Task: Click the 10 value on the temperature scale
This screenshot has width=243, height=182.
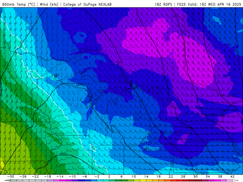Action: click(x=134, y=177)
